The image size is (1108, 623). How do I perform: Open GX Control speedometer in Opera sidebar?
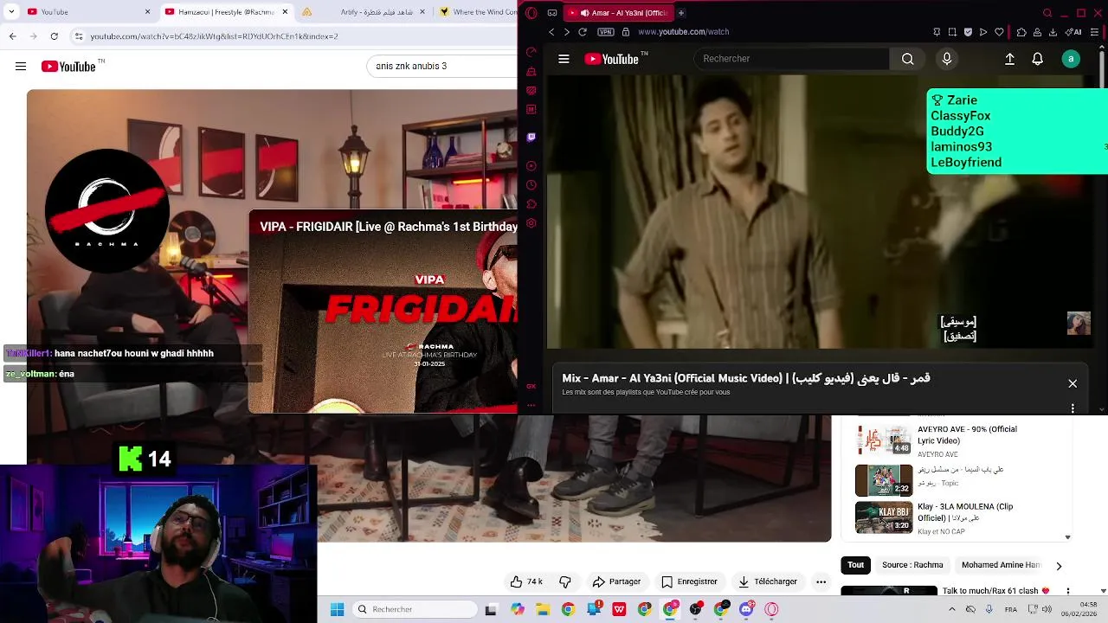tap(531, 52)
